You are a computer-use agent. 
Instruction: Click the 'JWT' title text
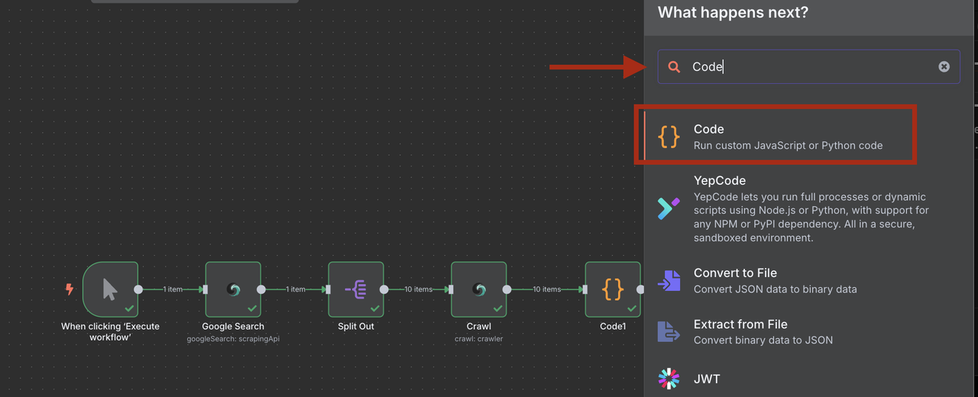point(707,379)
